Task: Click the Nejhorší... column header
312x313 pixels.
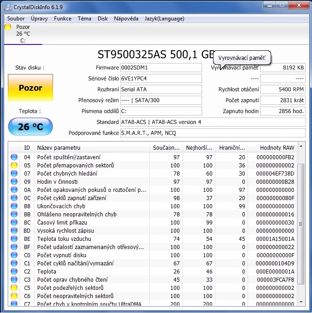Action: coord(199,148)
